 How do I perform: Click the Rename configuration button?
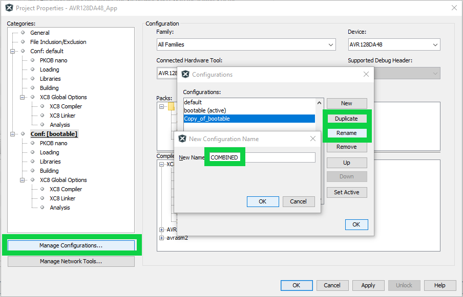(x=346, y=133)
